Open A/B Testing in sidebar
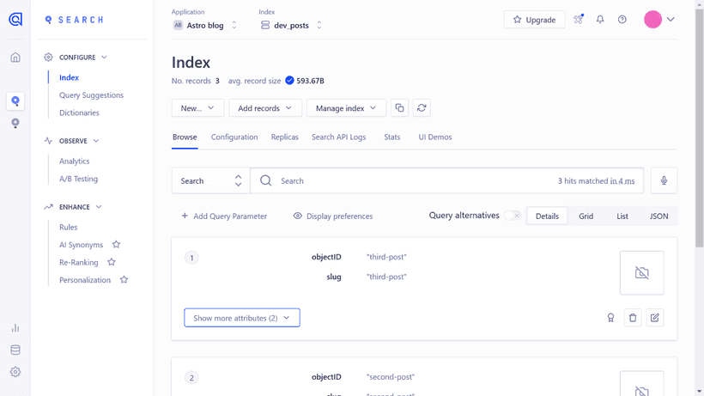704x396 pixels. pyautogui.click(x=78, y=179)
